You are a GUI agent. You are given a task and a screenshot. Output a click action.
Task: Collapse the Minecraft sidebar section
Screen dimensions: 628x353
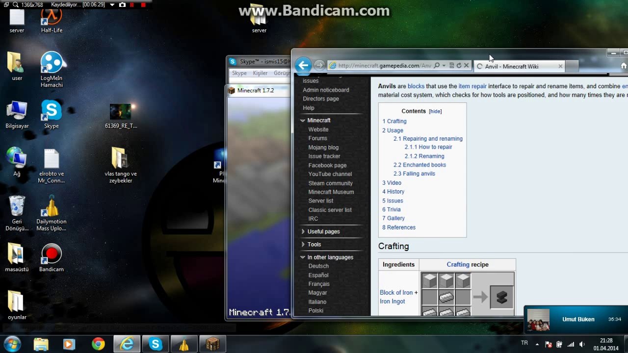click(303, 121)
